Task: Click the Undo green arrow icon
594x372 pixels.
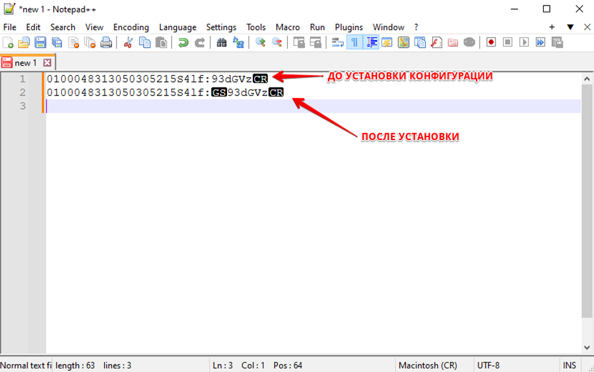Action: 183,42
